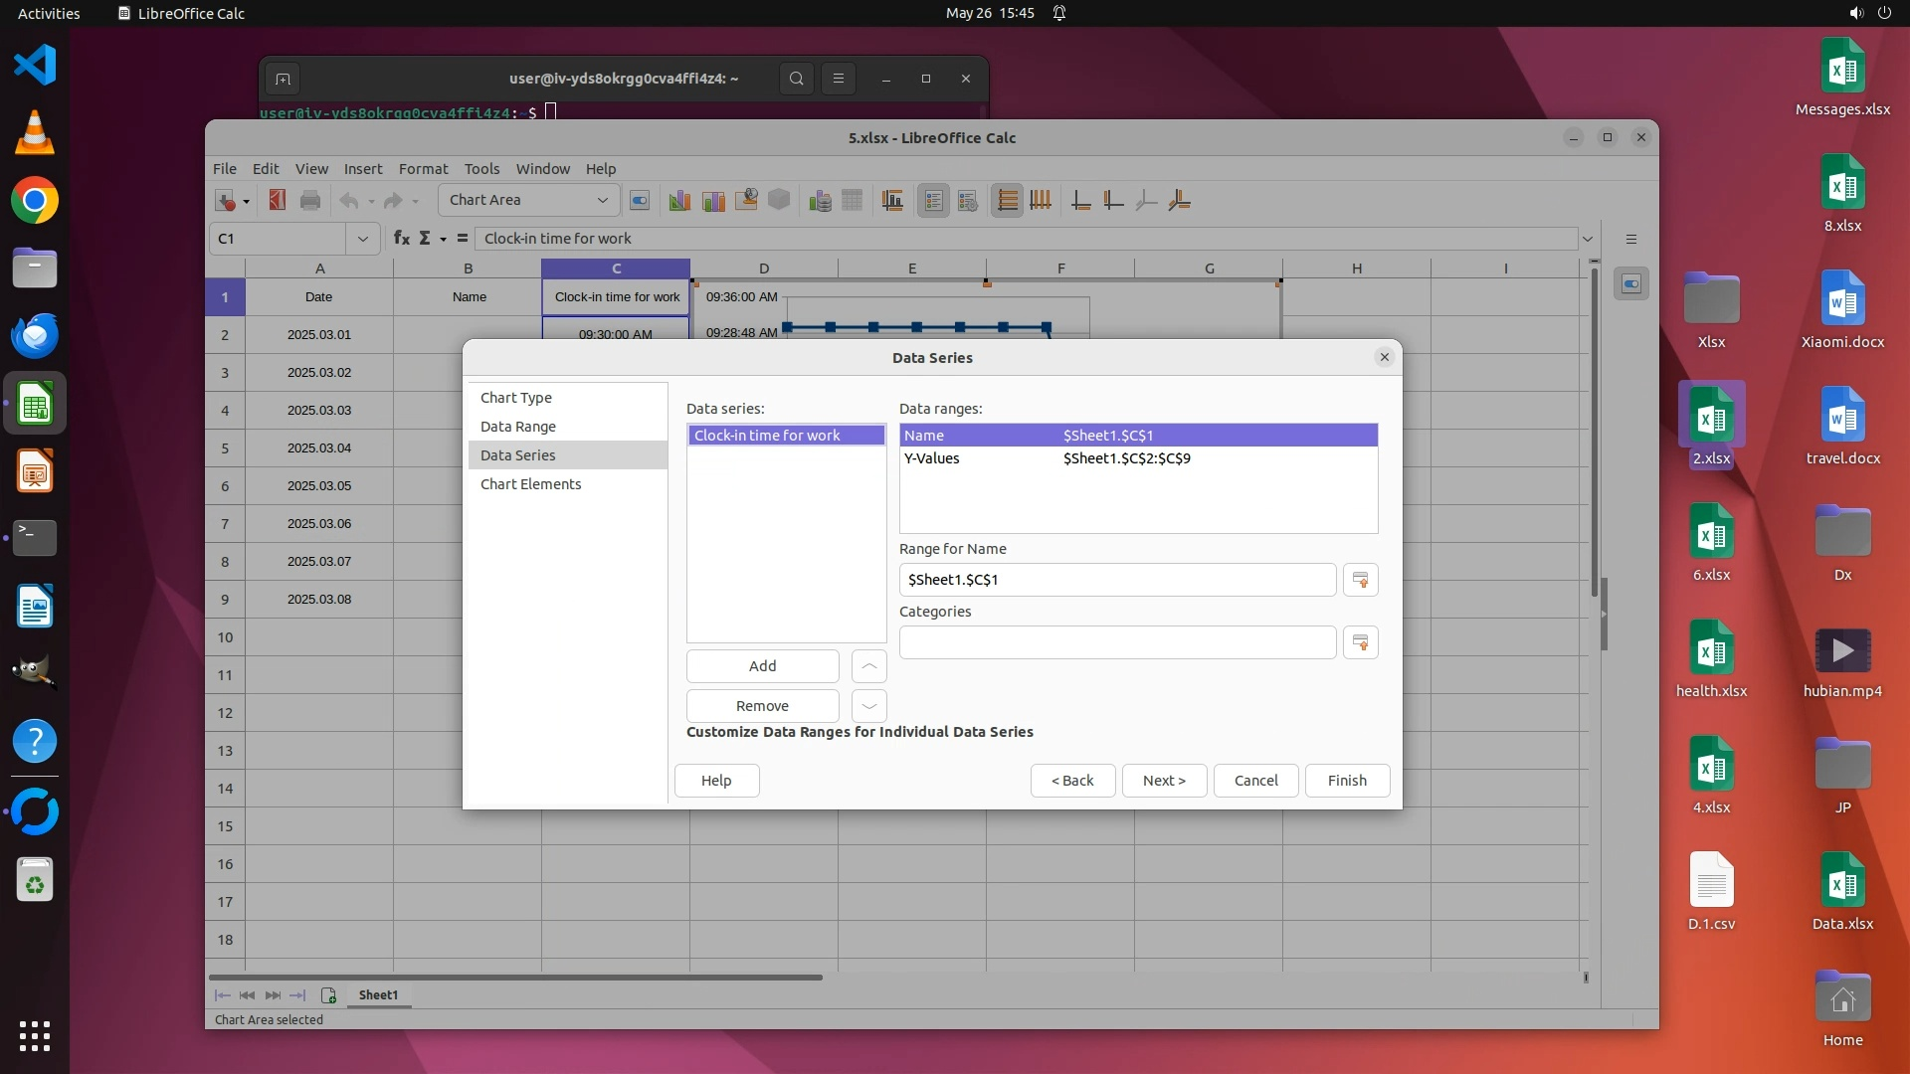Toggle Legend On/Off in toolbar

point(933,201)
